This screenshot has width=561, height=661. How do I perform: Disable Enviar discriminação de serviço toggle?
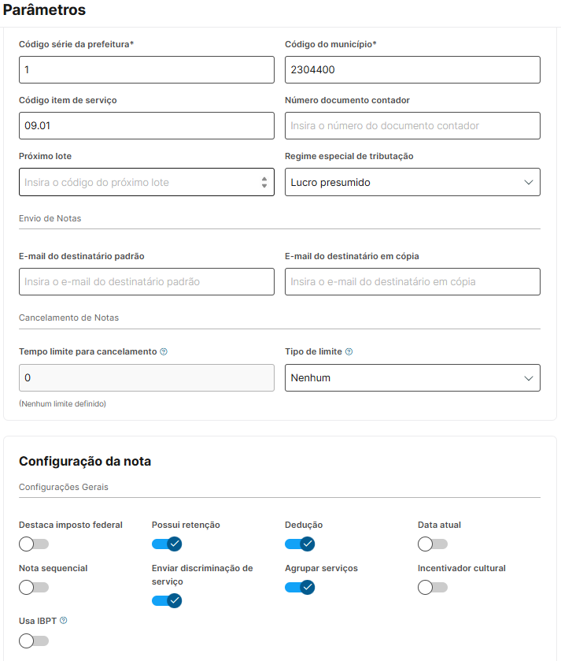167,600
